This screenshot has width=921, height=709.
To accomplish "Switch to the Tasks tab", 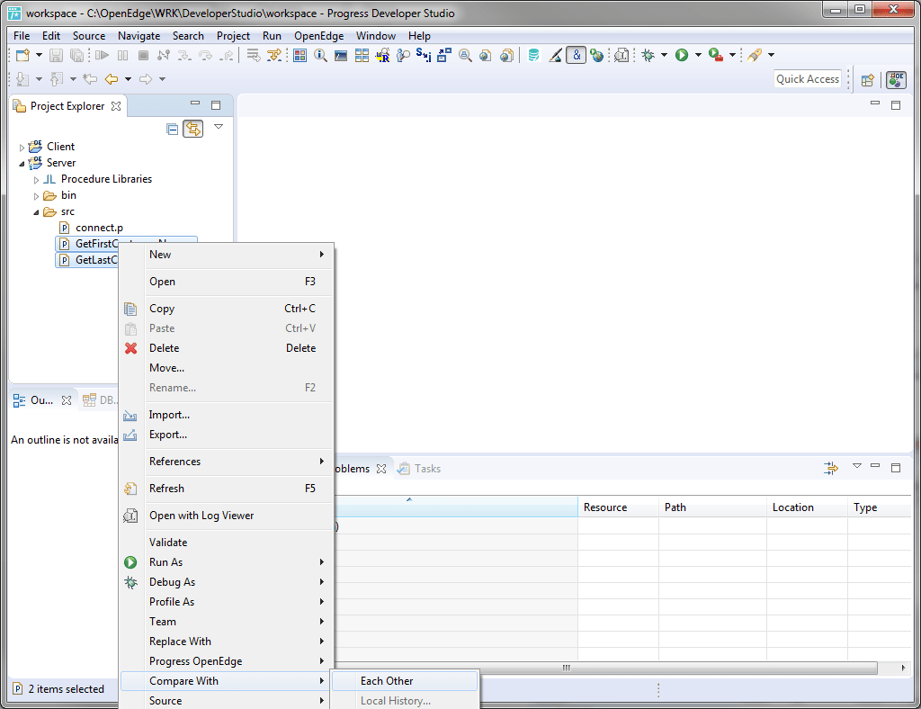I will (x=419, y=469).
